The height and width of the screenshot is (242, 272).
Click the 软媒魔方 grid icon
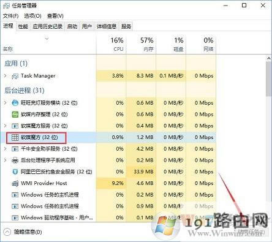pyautogui.click(x=15, y=137)
